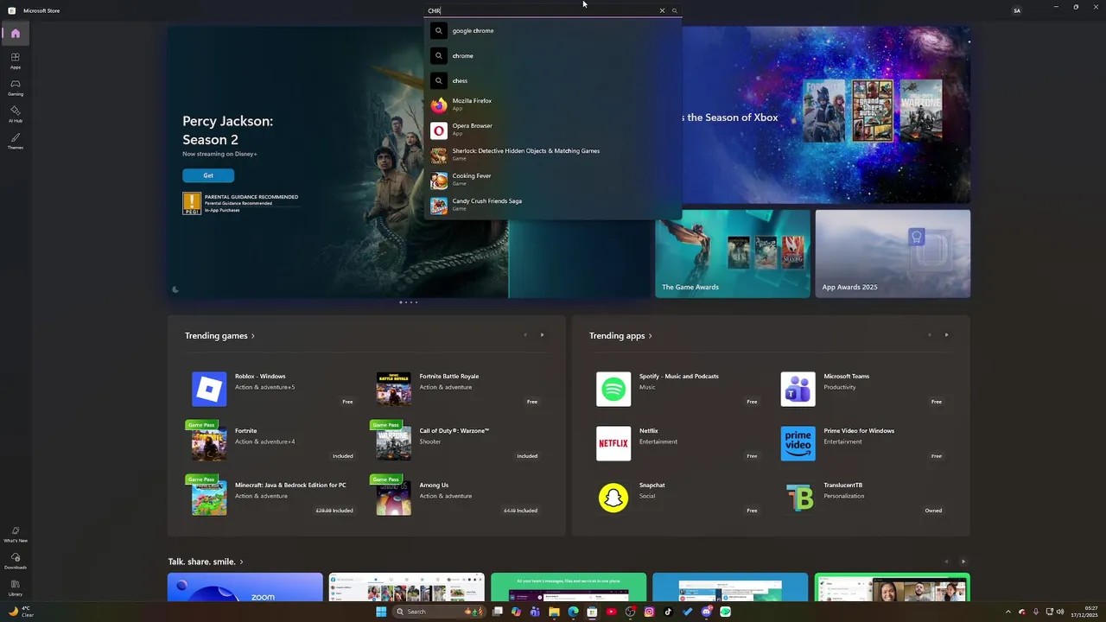Open Roblox - Windows game entry
This screenshot has height=622, width=1106.
(x=273, y=389)
